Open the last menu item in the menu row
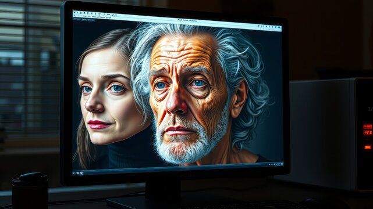Screen dimensions: 373x209 [108, 18]
